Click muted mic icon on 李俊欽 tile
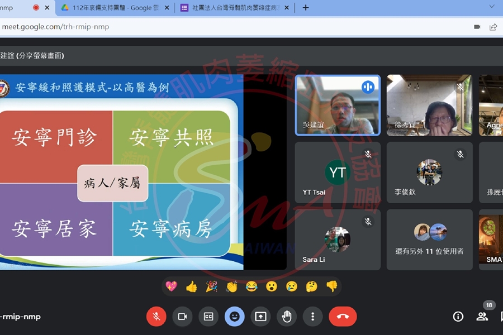 click(460, 154)
